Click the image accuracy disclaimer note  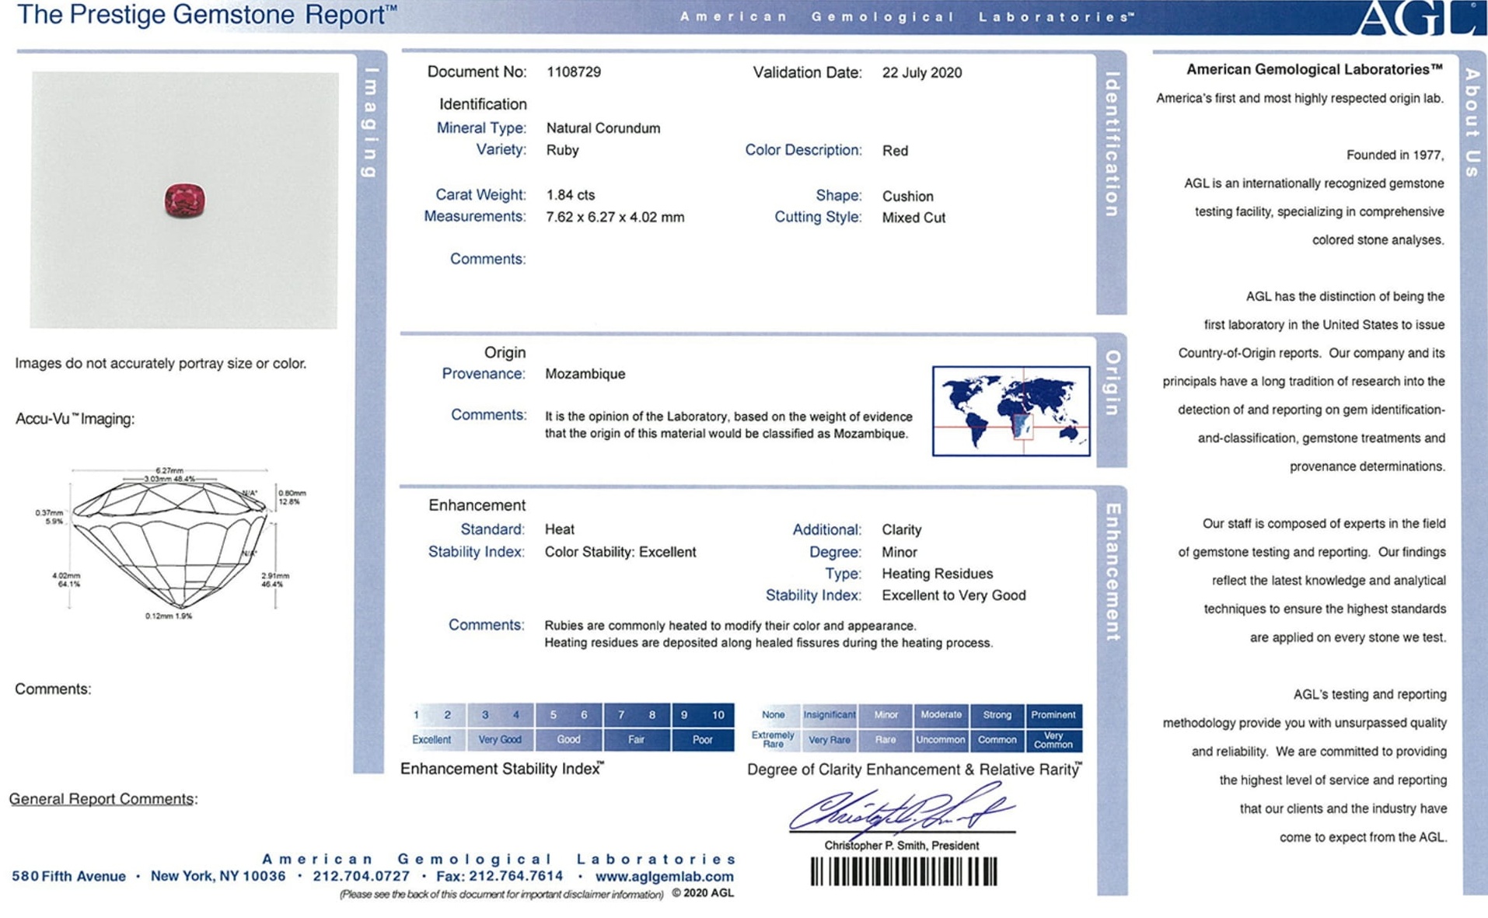[x=161, y=363]
